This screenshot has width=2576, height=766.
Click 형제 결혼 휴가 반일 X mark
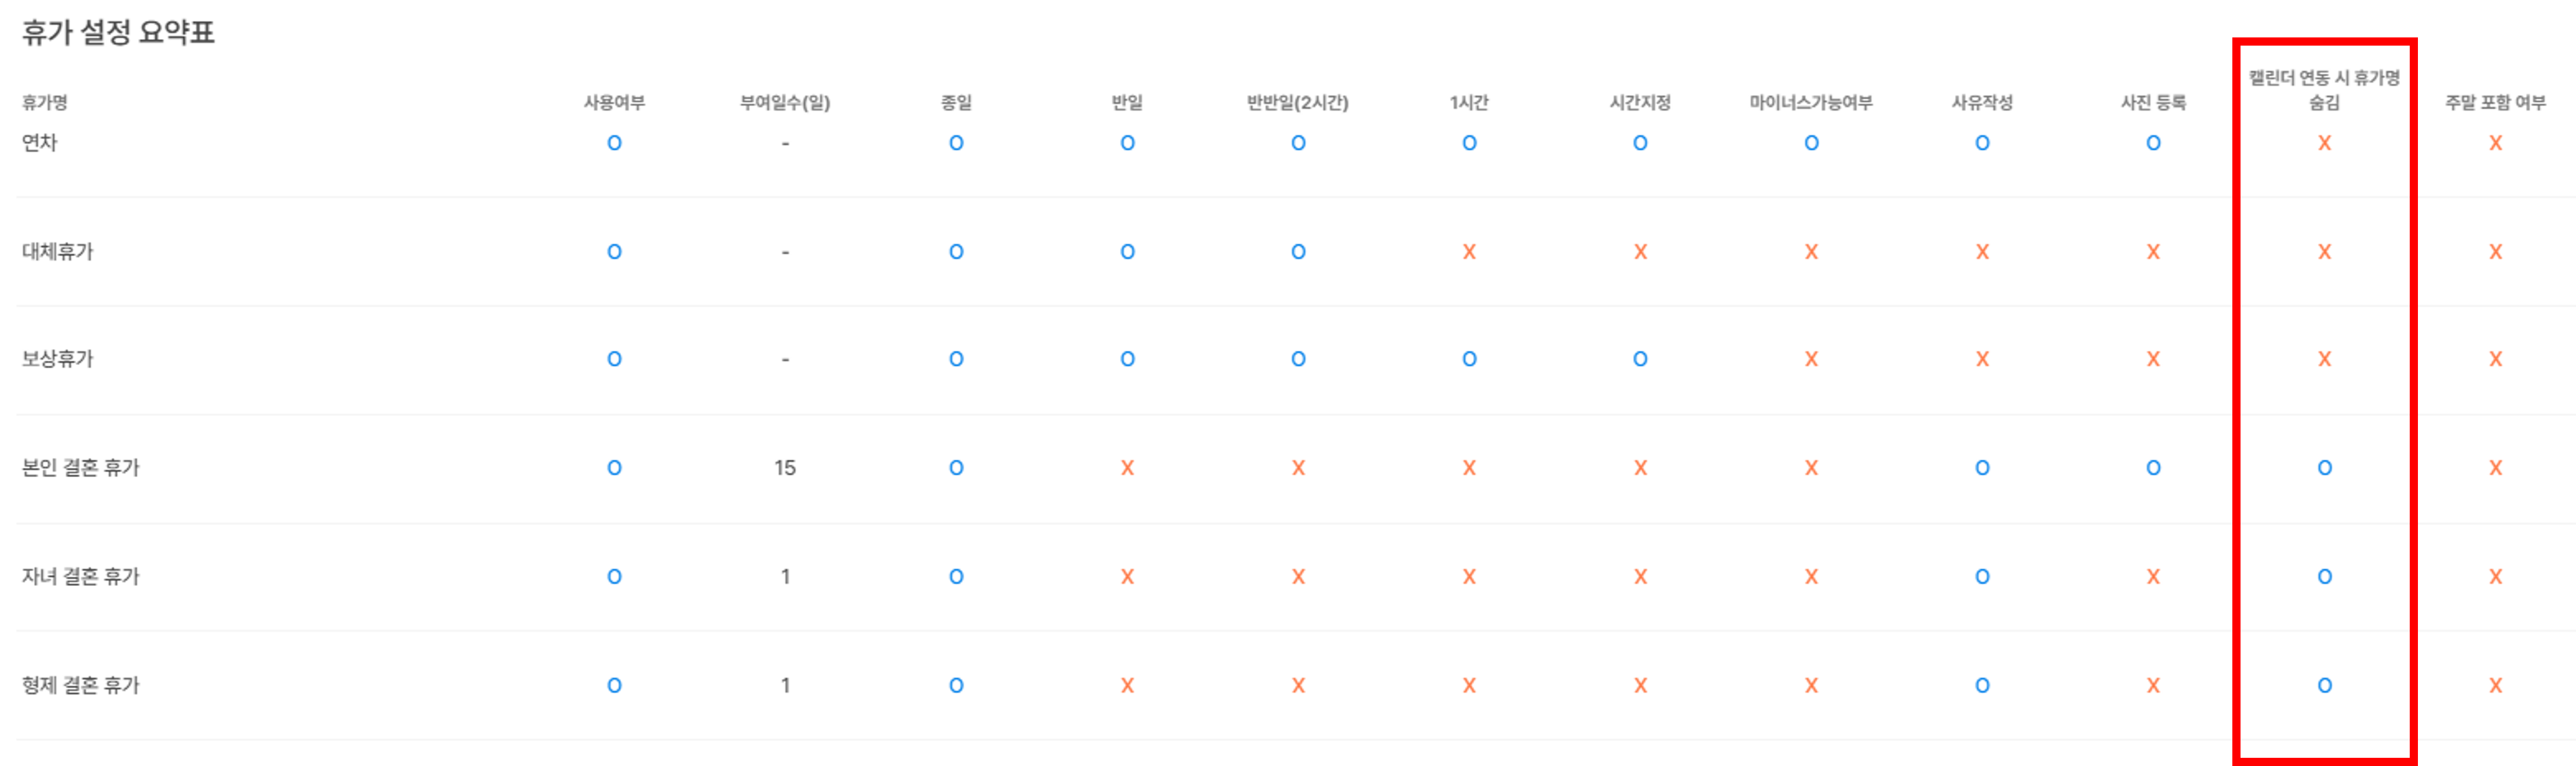point(1127,685)
